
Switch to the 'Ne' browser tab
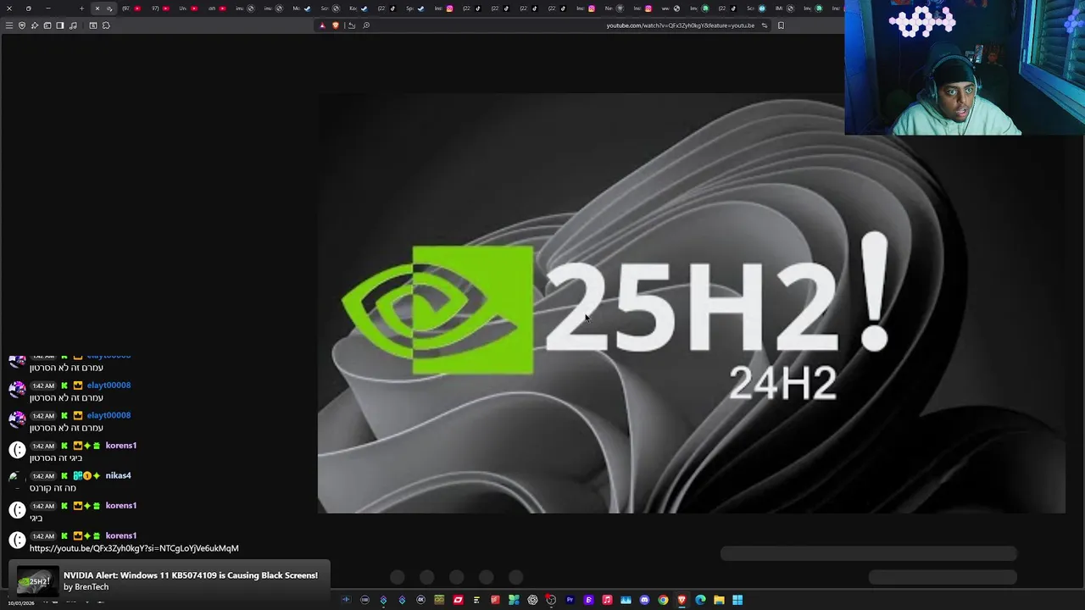click(x=613, y=8)
